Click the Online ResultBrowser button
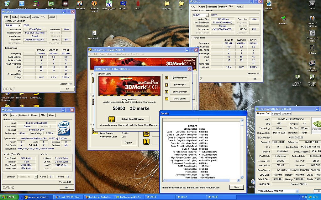Screen dimensions: 321x200 133,119
